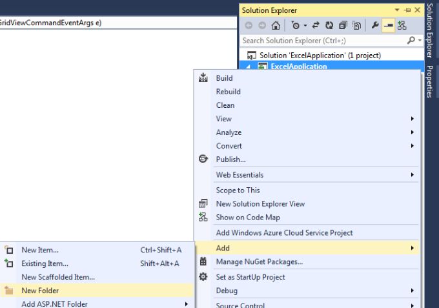
Task: Click the Code Map icon in the toolbar
Action: tap(402, 25)
